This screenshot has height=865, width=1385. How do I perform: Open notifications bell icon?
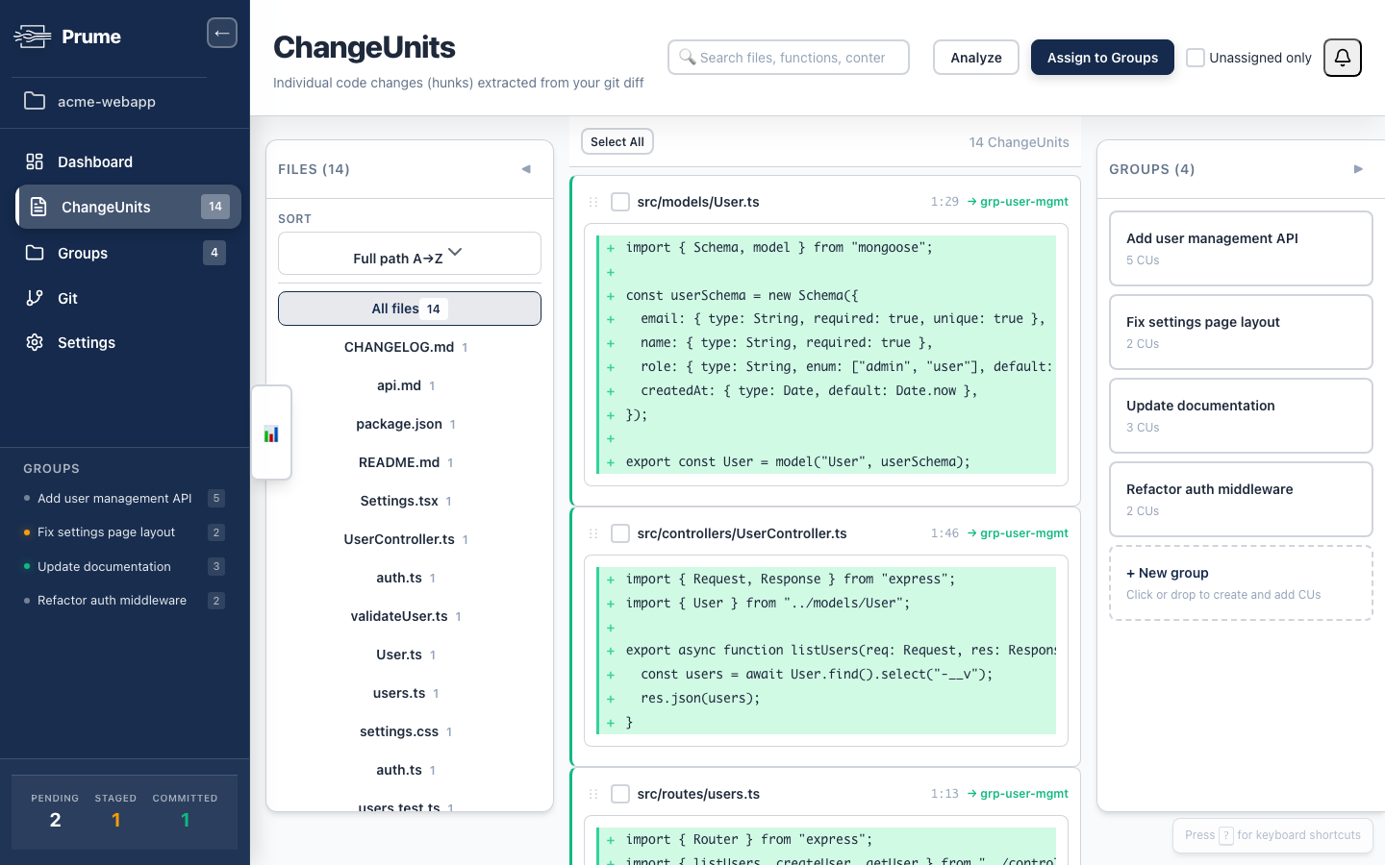point(1343,58)
